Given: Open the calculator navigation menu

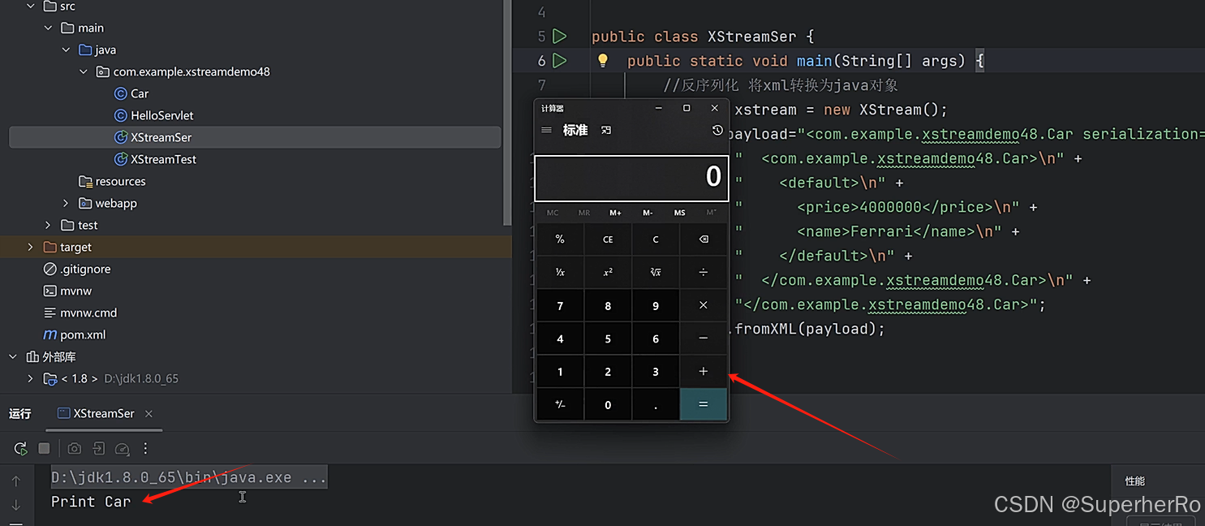Looking at the screenshot, I should 546,130.
